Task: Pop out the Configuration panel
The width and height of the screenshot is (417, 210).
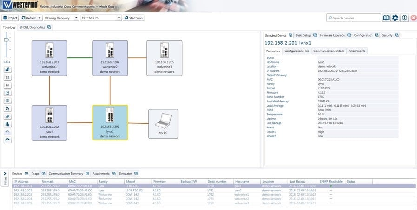Action: click(x=377, y=35)
